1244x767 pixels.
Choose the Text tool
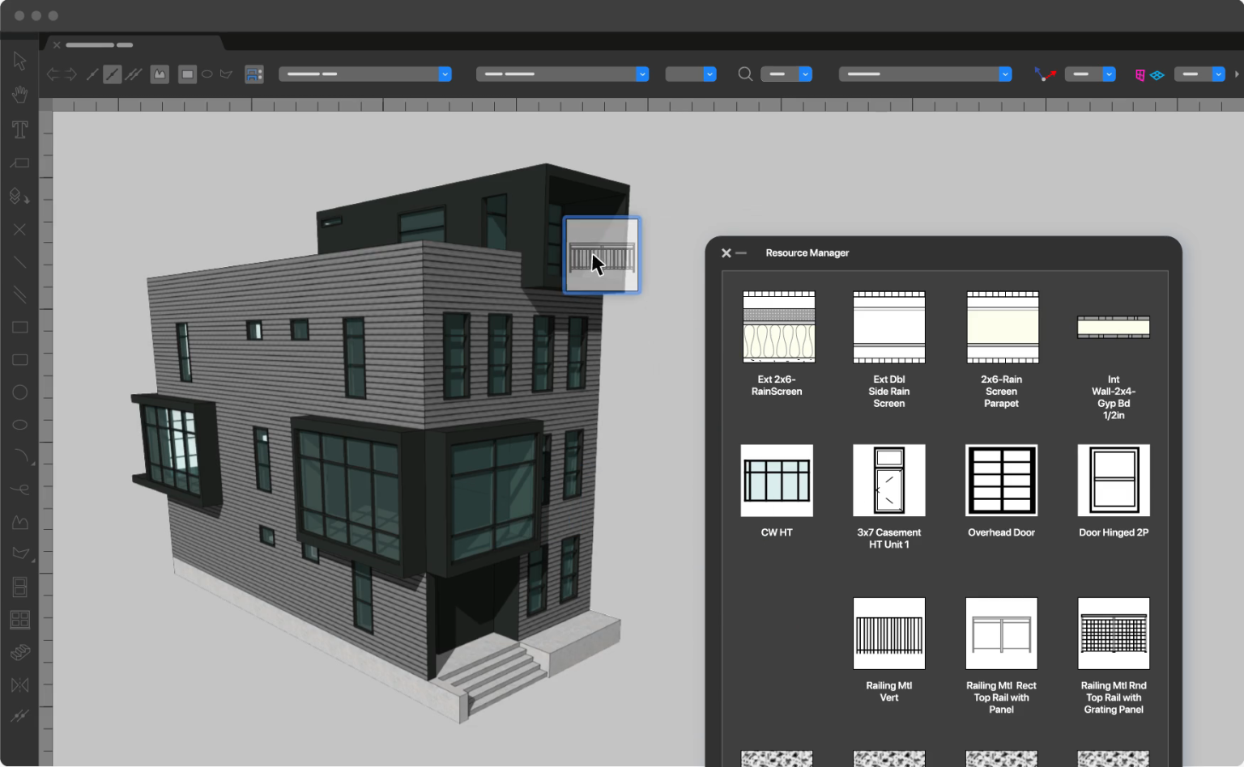pos(19,129)
